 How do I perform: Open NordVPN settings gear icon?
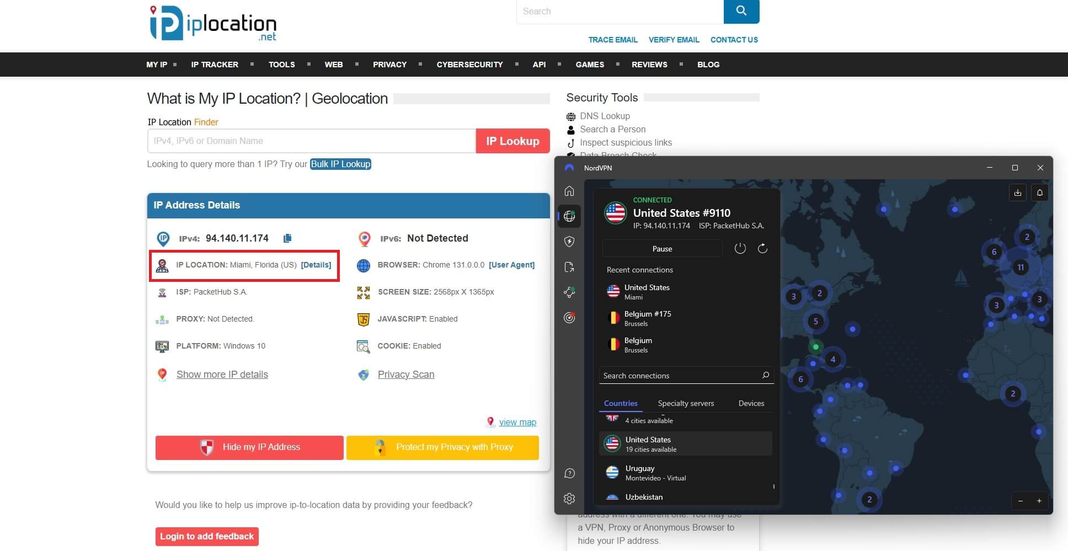click(569, 499)
